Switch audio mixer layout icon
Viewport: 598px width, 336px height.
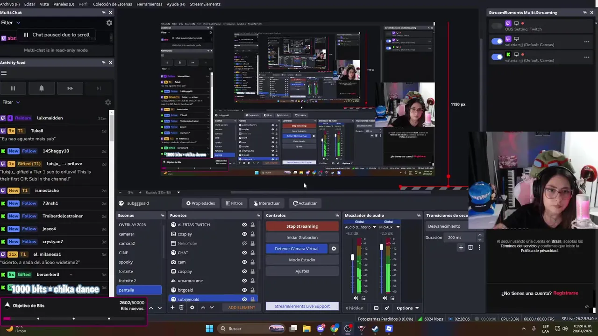coord(376,308)
